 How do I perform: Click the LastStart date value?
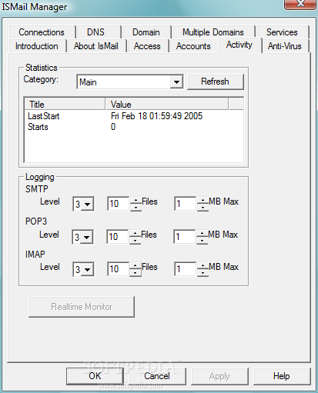156,116
